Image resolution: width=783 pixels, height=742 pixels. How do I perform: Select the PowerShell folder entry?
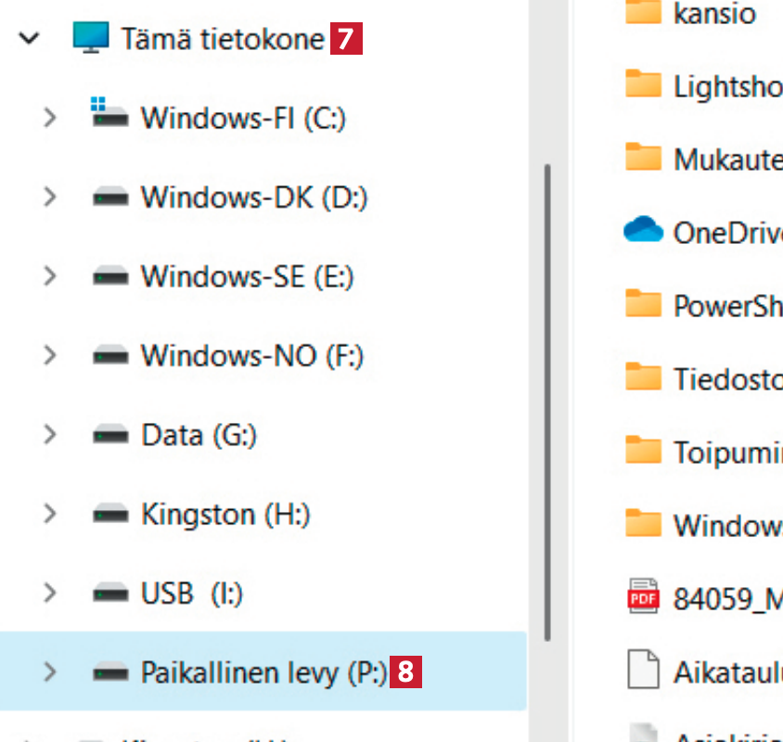726,304
